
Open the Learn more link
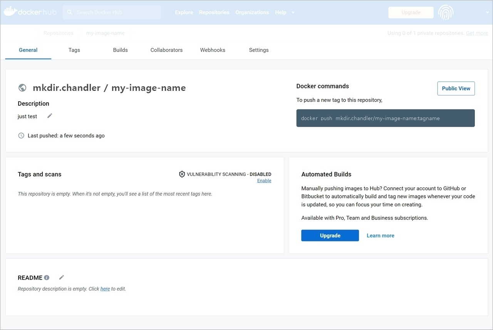pyautogui.click(x=381, y=236)
